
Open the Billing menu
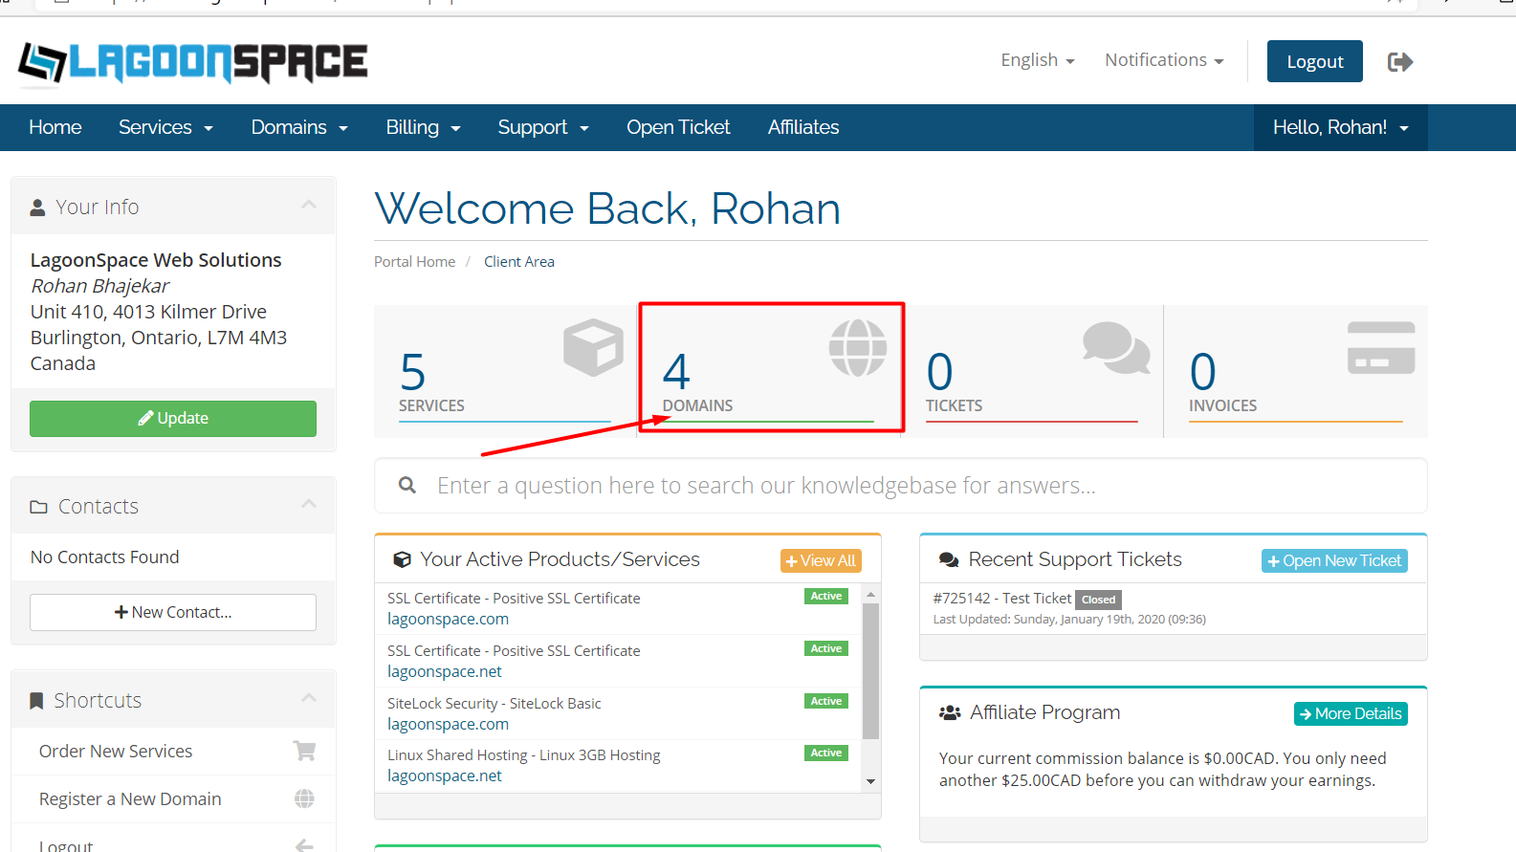click(423, 127)
